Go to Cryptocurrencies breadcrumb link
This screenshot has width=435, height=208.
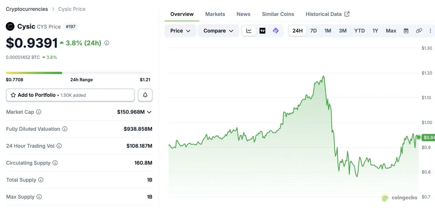pos(27,9)
